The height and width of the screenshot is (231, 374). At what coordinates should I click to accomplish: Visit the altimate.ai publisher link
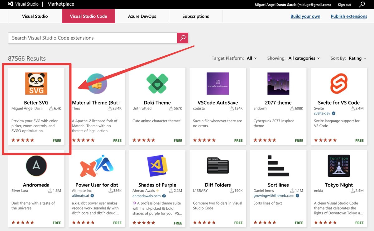pyautogui.click(x=81, y=196)
